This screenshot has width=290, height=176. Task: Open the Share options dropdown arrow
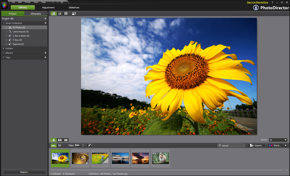[x=285, y=145]
